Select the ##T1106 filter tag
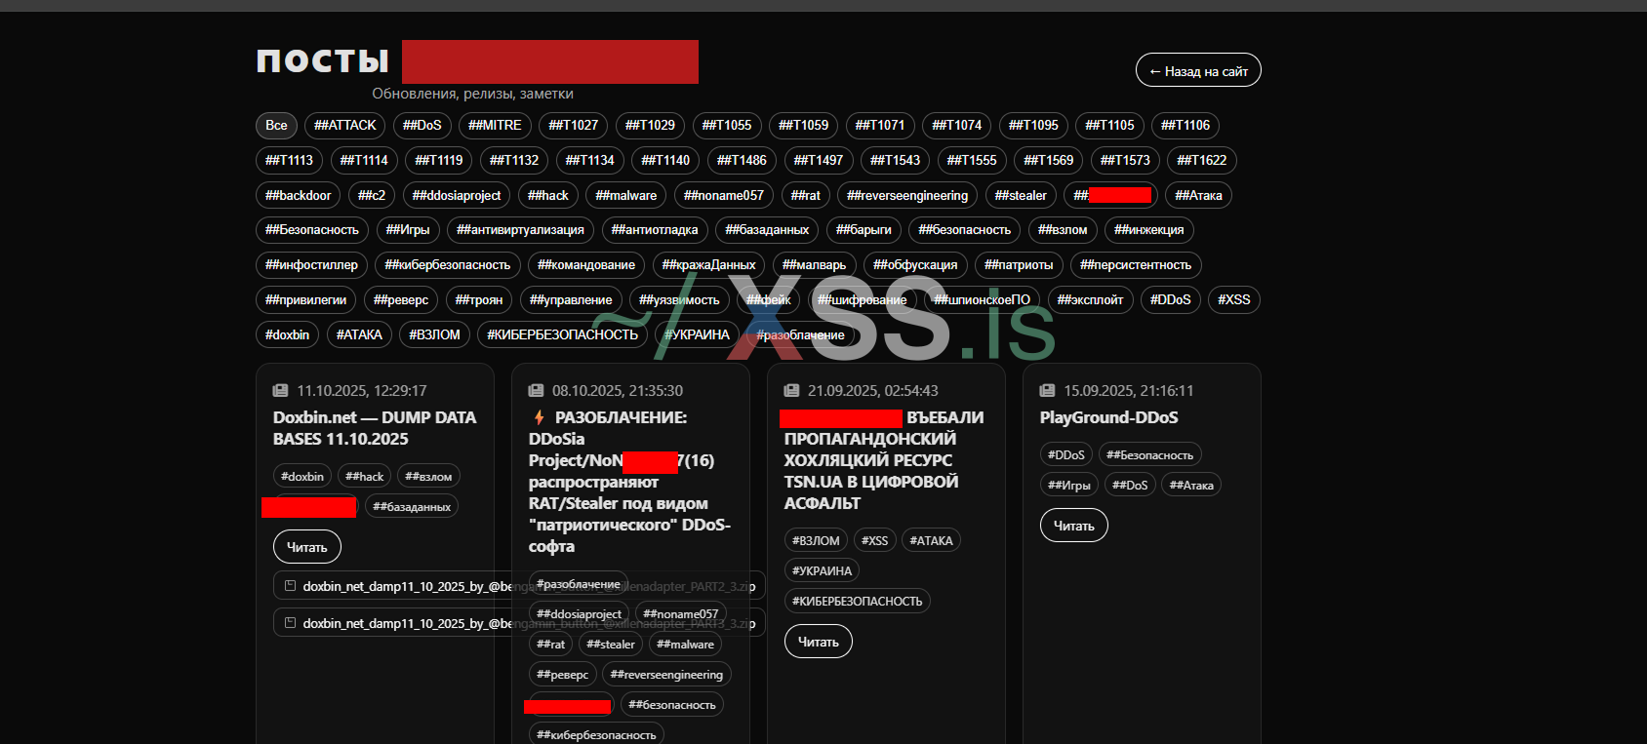Screen dimensions: 1647x744 [x=1185, y=125]
